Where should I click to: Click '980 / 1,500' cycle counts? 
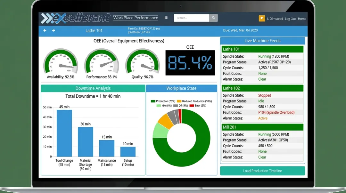[x=267, y=107]
